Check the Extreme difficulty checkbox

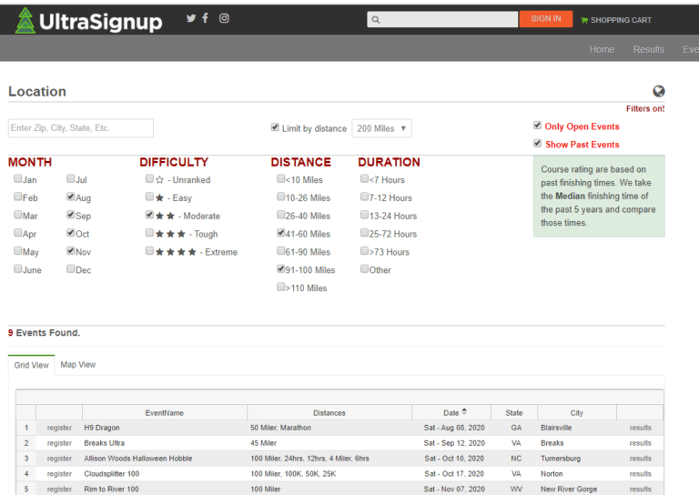[150, 251]
